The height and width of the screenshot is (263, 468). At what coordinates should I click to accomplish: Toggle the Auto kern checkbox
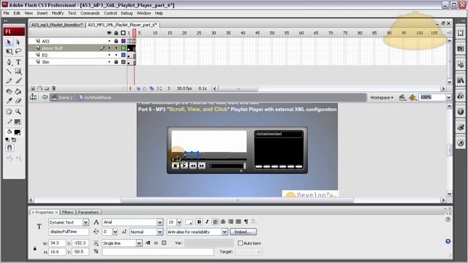[241, 243]
